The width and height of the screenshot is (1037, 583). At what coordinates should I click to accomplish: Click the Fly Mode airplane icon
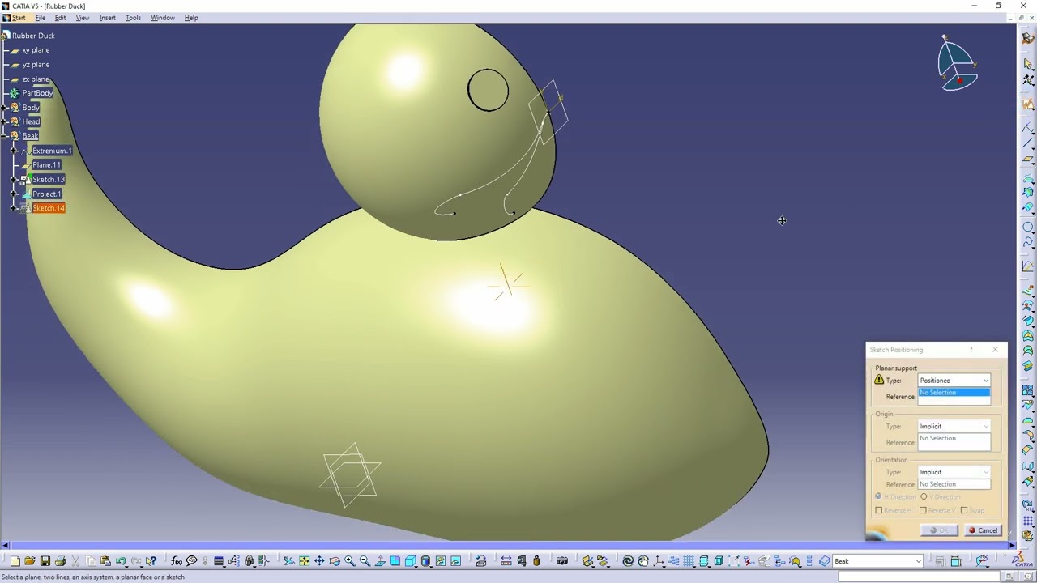click(288, 561)
